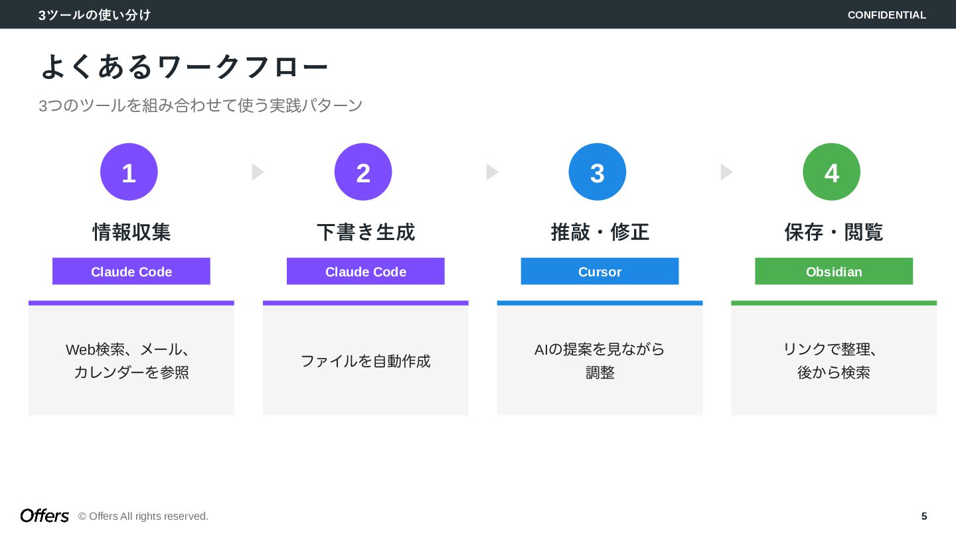Click the green Obsidian label
956x537 pixels.
tap(834, 271)
